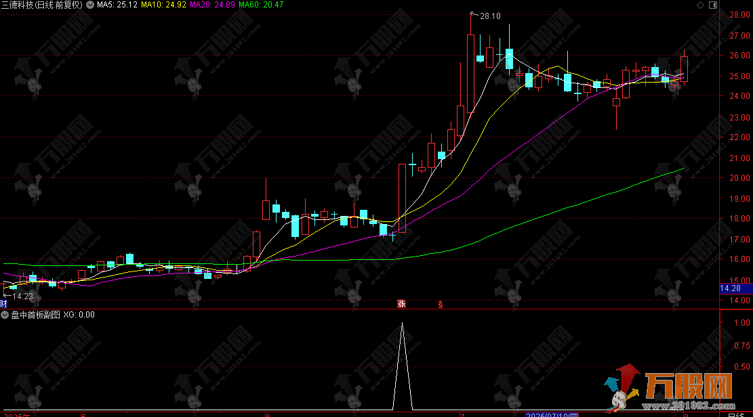The height and width of the screenshot is (417, 753).
Task: Click the 1.00 sub-chart axis label
Action: click(742, 323)
